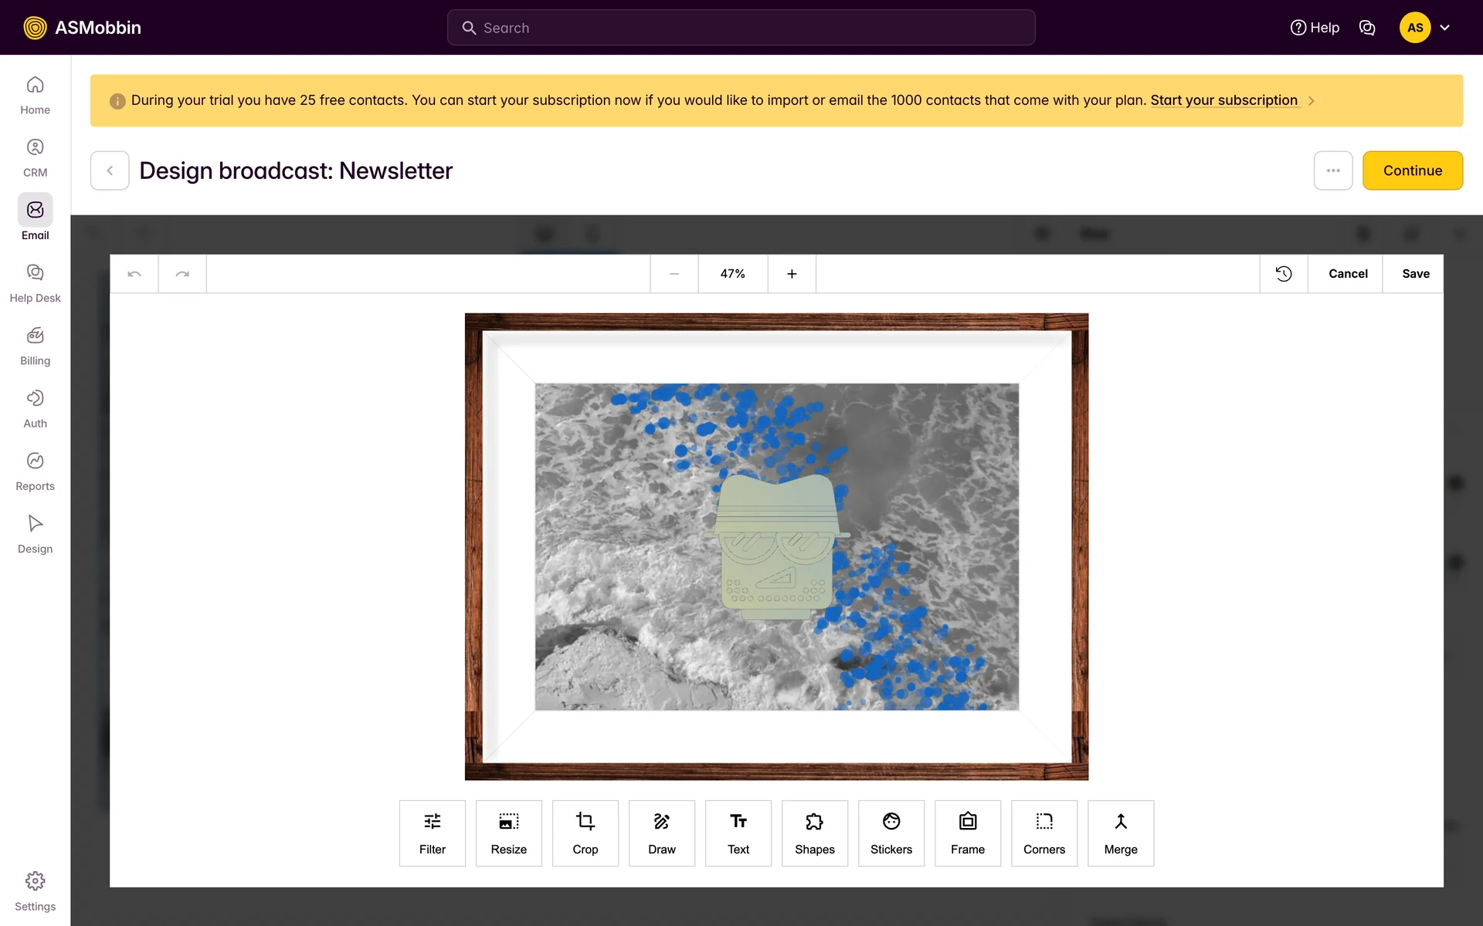Click the Continue button
1483x926 pixels.
click(1412, 171)
